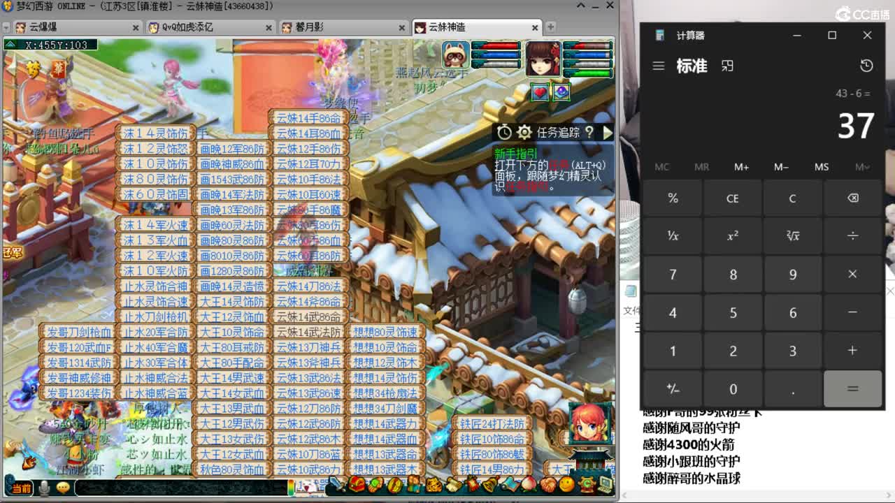The height and width of the screenshot is (503, 895).
Task: Click the female character portrait at top
Action: 543,59
